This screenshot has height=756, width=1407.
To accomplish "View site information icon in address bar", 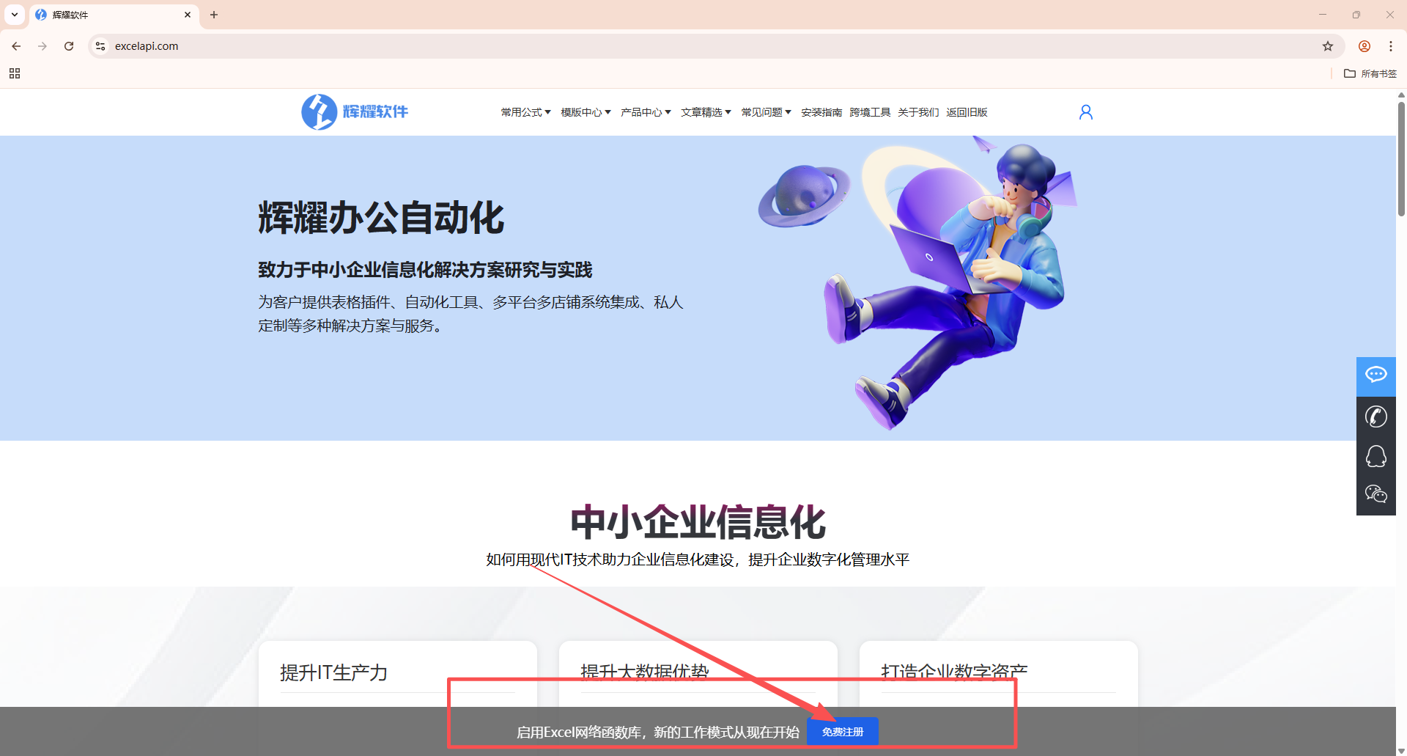I will 101,46.
